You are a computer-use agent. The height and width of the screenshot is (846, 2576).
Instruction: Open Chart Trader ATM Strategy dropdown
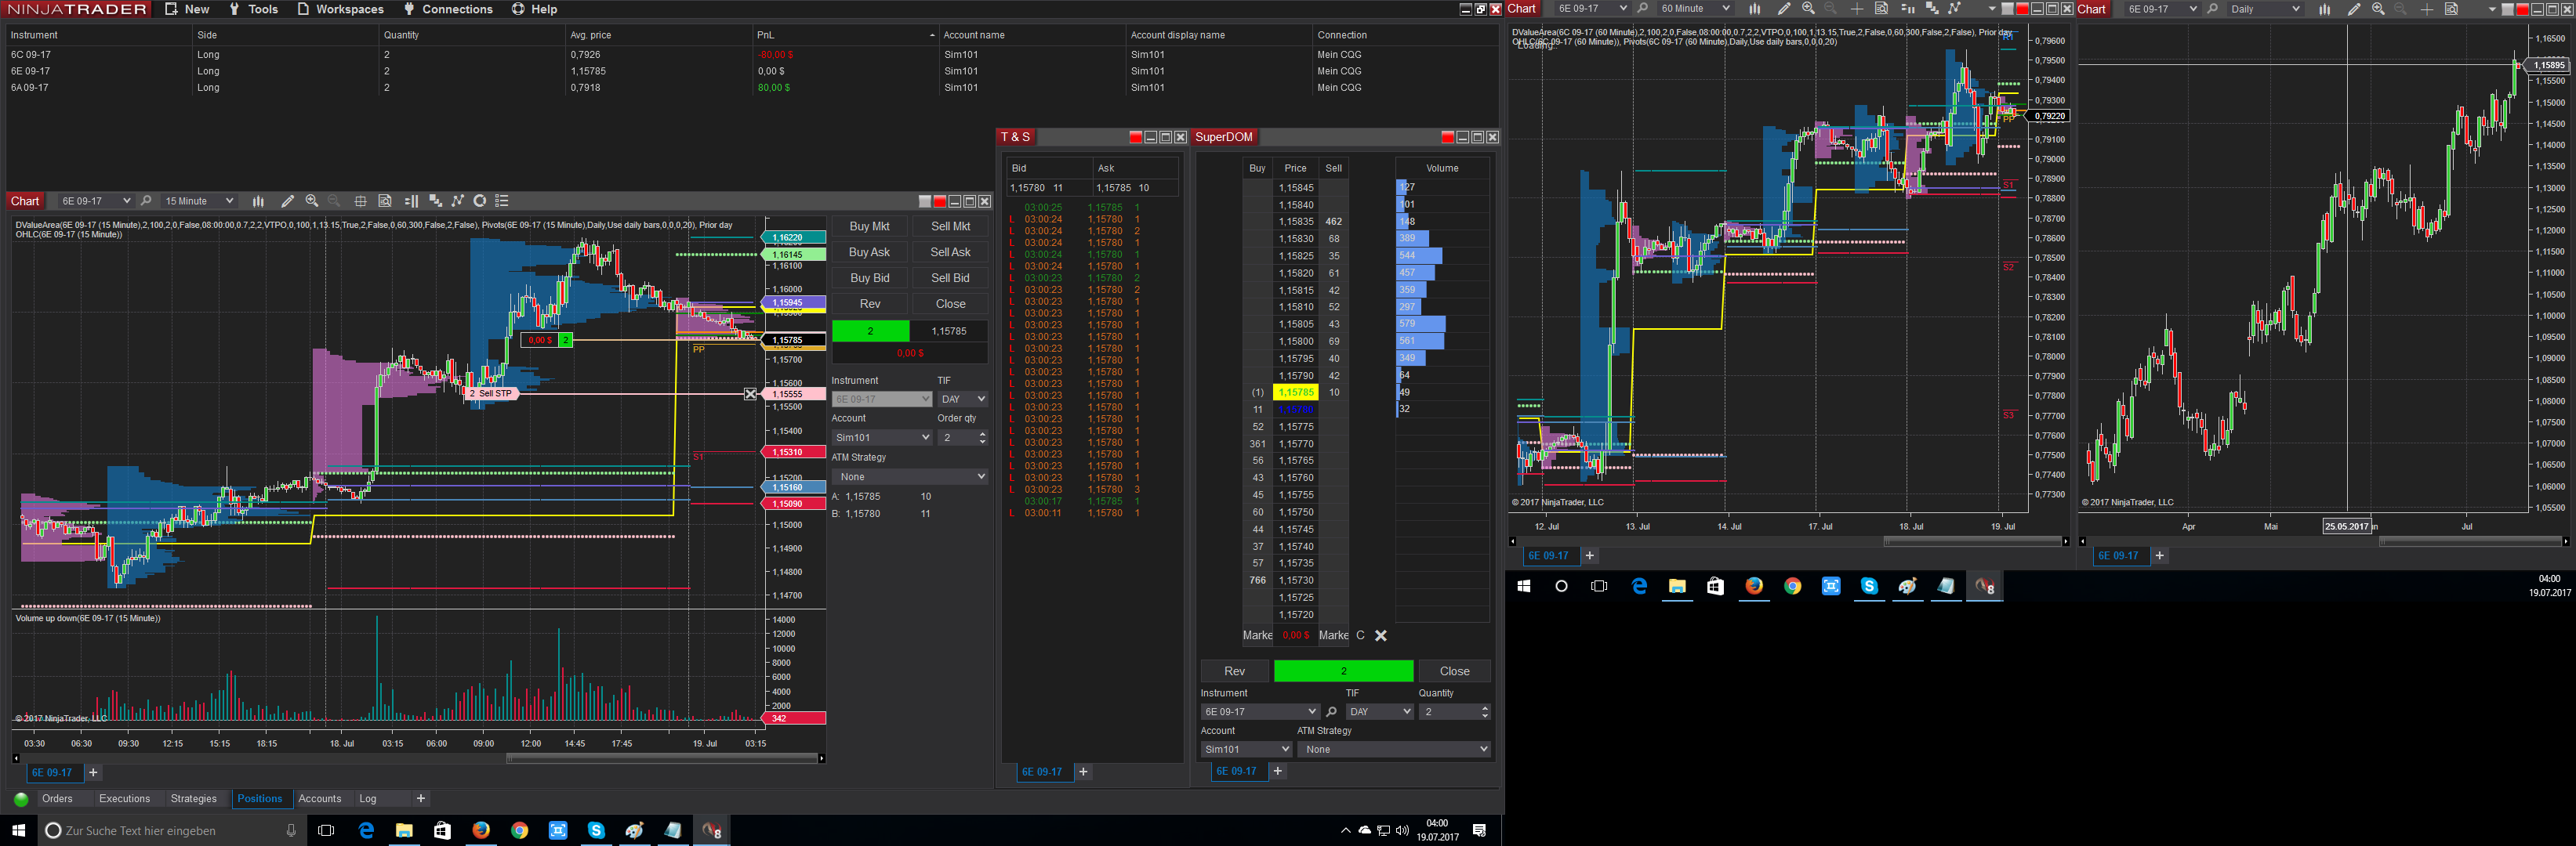pos(910,477)
